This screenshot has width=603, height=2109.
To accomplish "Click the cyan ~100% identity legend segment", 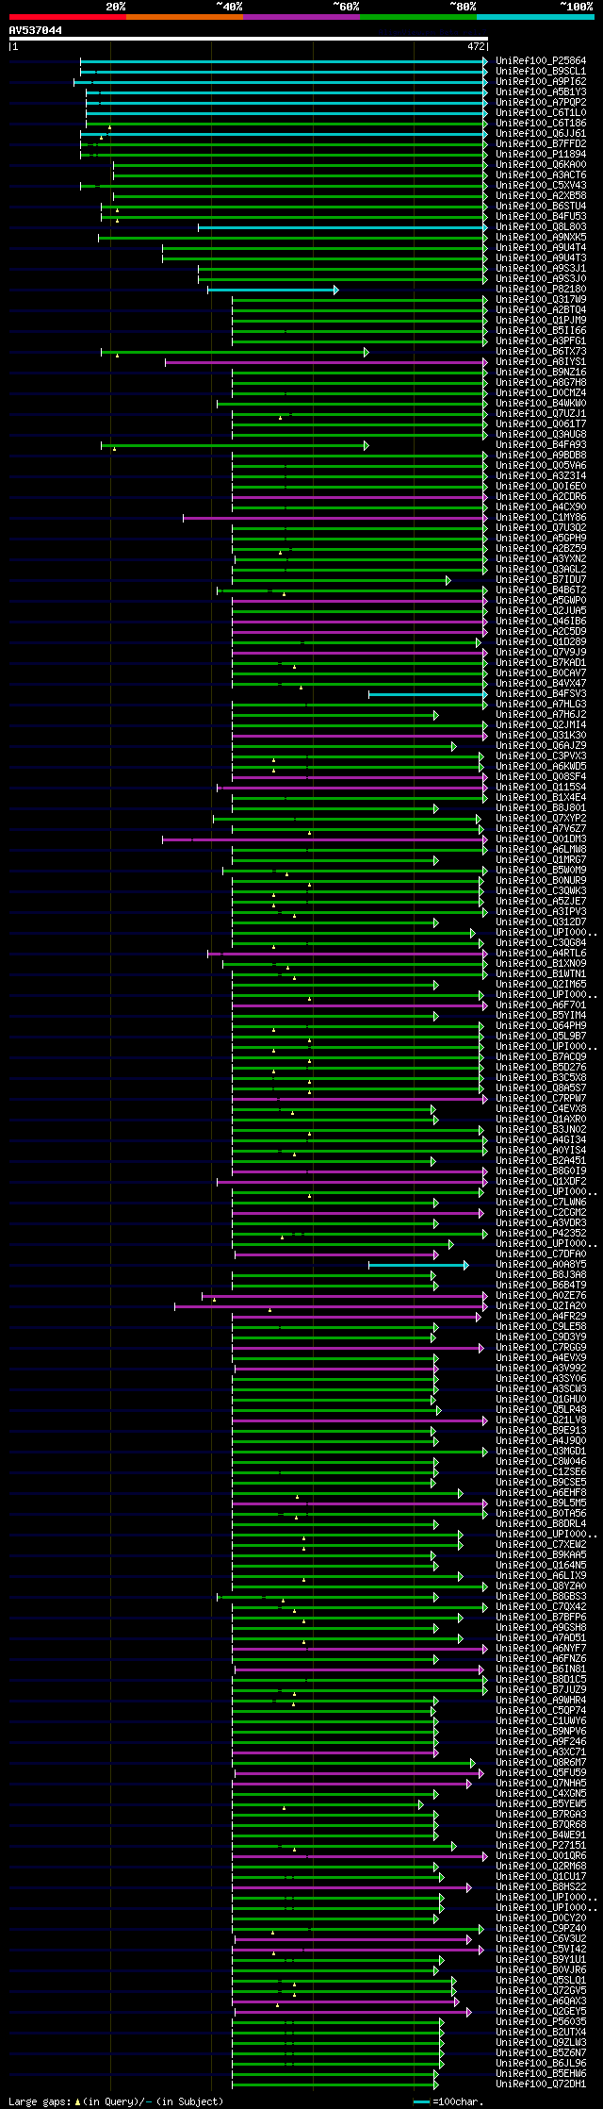I will click(x=535, y=17).
